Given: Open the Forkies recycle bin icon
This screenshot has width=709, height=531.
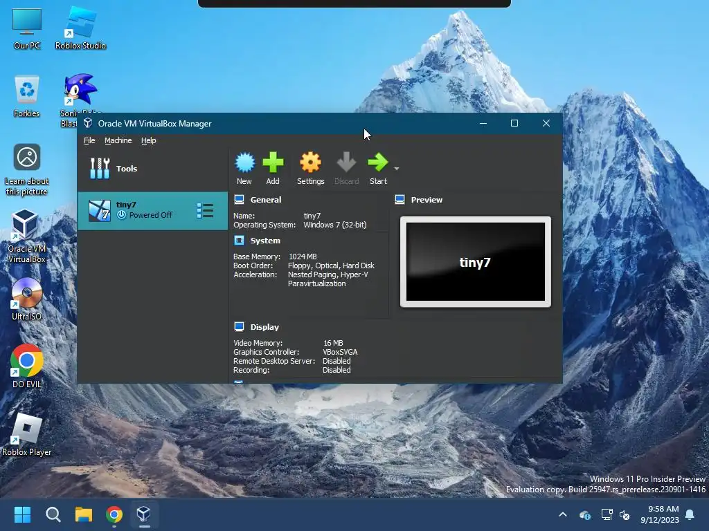Looking at the screenshot, I should pyautogui.click(x=27, y=97).
